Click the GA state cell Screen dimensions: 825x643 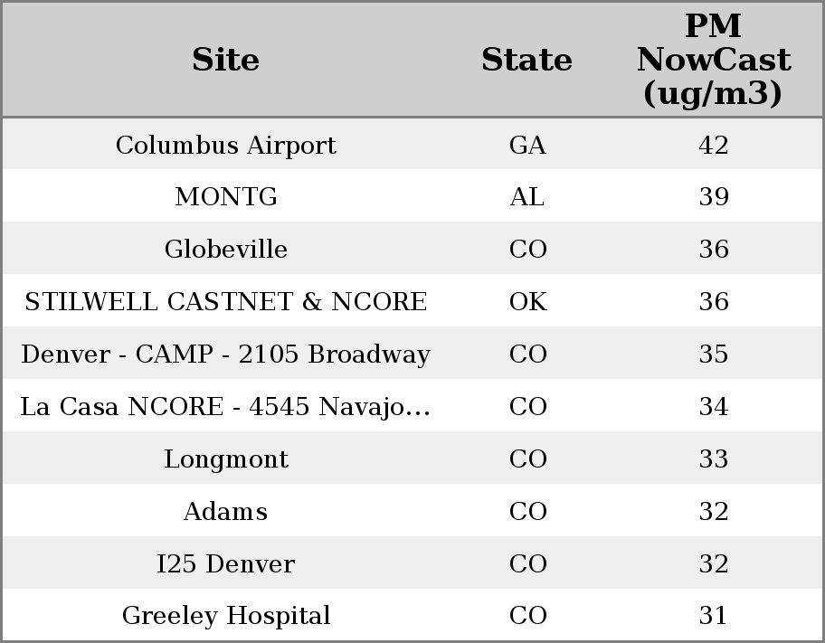tap(527, 146)
